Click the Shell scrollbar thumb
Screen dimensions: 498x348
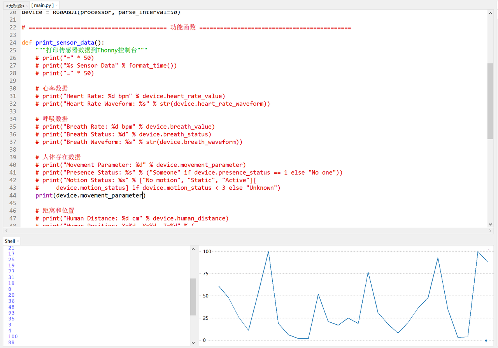coord(193,297)
